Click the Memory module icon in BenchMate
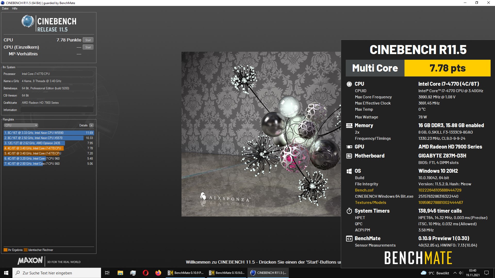 tap(349, 125)
